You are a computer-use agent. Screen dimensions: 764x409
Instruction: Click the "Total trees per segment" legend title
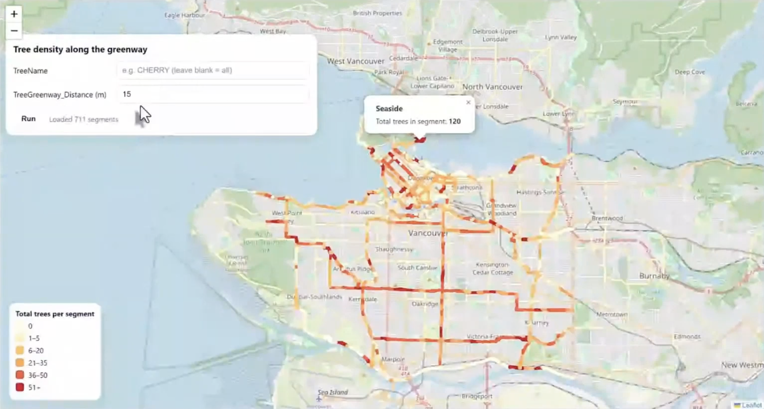(55, 314)
